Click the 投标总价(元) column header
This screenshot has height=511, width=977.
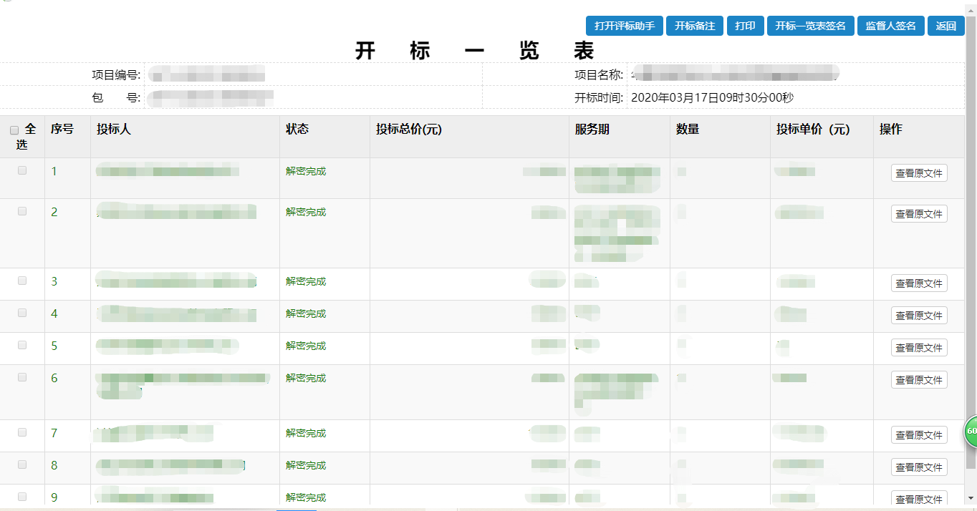tap(408, 130)
